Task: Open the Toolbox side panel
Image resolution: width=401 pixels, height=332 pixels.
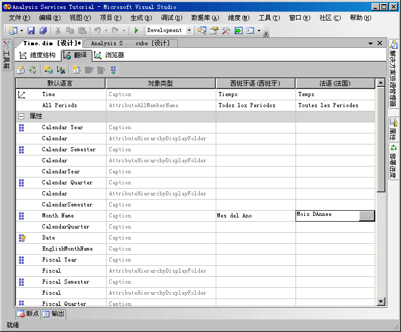Action: click(6, 55)
